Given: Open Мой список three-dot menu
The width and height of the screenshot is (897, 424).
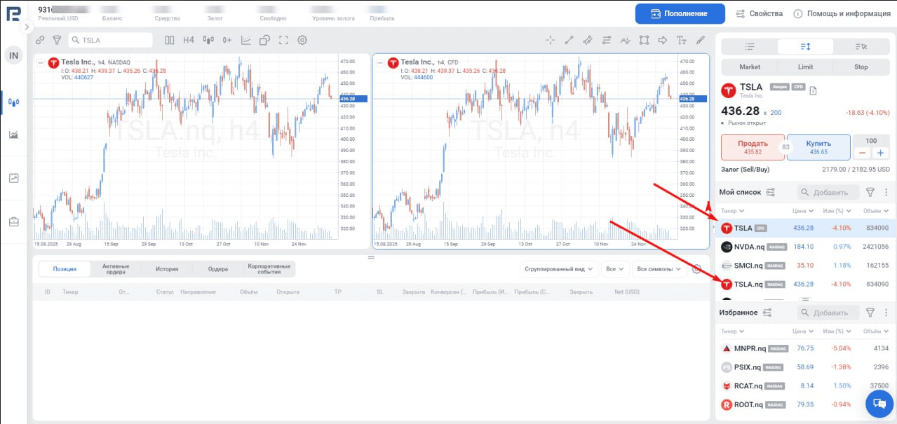Looking at the screenshot, I should (885, 192).
